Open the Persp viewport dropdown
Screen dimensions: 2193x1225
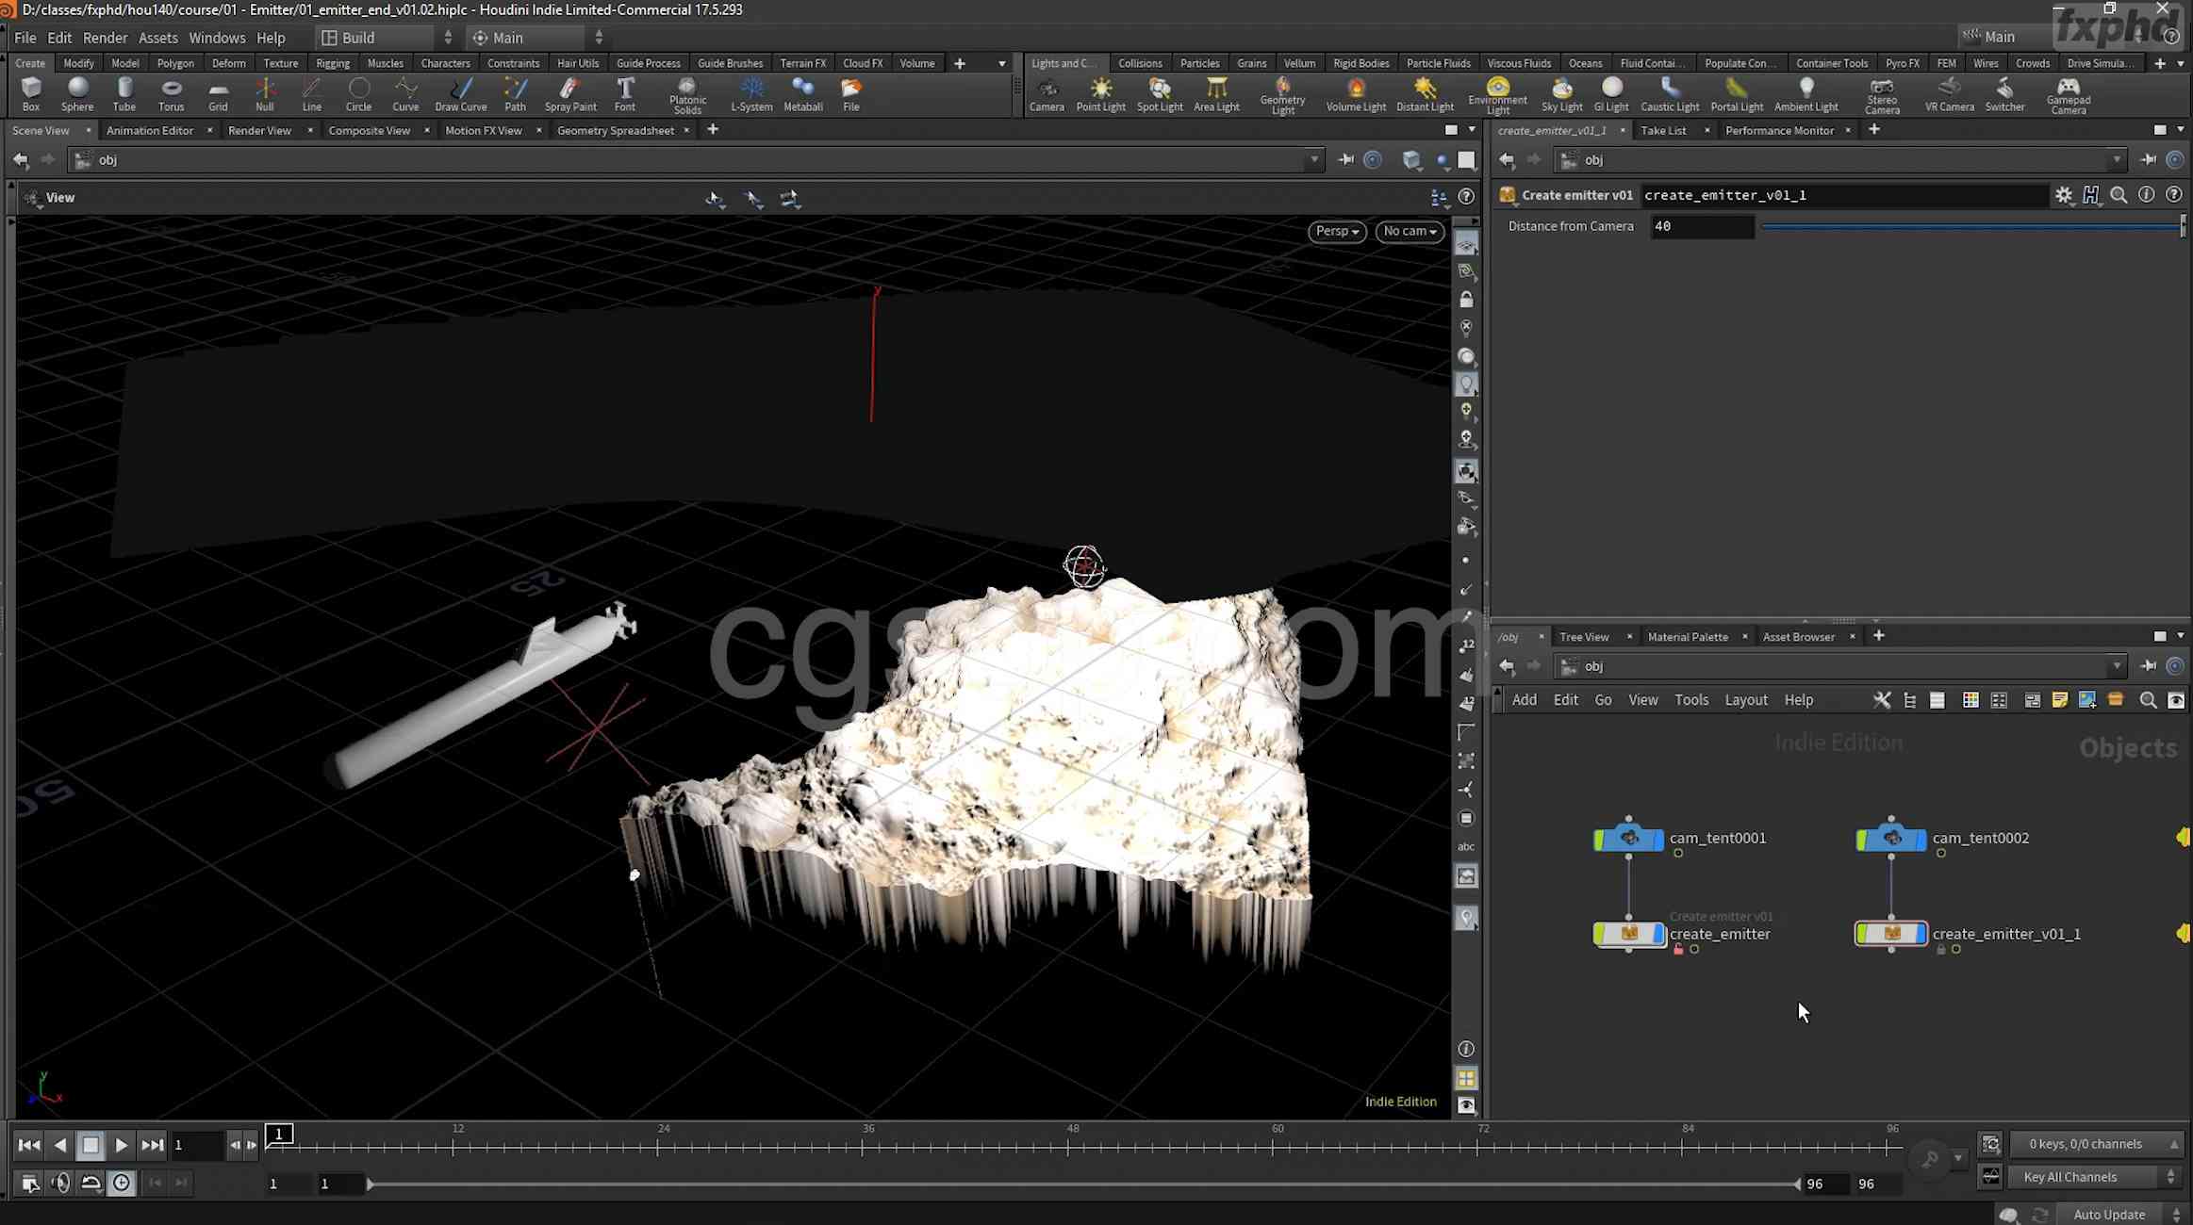click(x=1336, y=231)
